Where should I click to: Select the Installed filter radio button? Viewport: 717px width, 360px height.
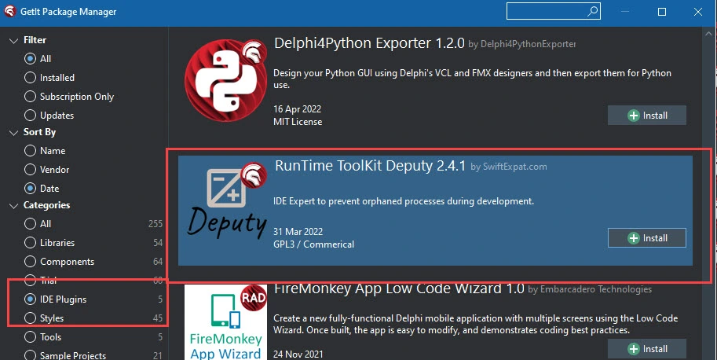31,78
